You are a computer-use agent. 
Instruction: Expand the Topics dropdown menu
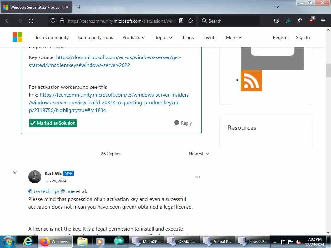coord(164,37)
